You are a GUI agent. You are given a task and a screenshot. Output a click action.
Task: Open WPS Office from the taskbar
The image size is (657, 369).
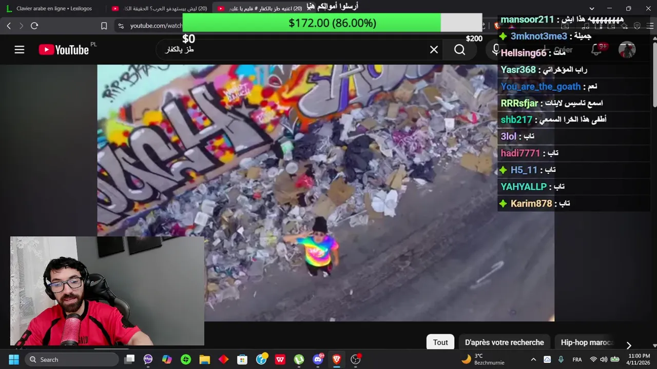point(280,360)
